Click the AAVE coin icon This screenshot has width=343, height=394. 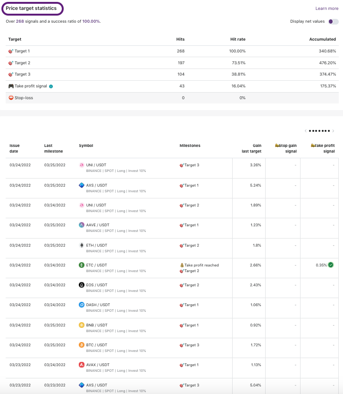(x=82, y=225)
